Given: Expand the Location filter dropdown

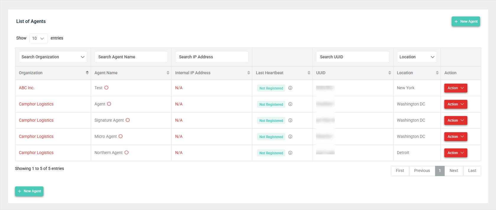Looking at the screenshot, I should 417,57.
